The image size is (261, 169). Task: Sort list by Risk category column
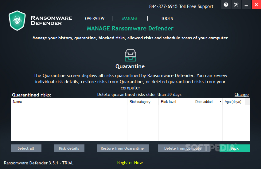click(143, 102)
